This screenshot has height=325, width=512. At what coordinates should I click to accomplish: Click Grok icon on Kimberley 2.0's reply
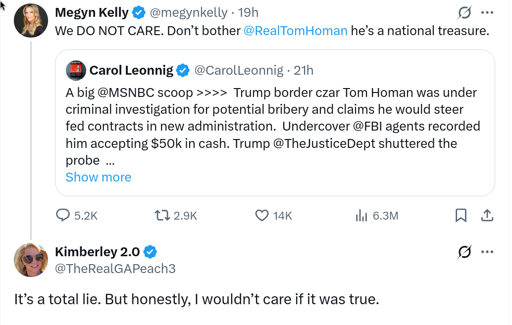464,252
